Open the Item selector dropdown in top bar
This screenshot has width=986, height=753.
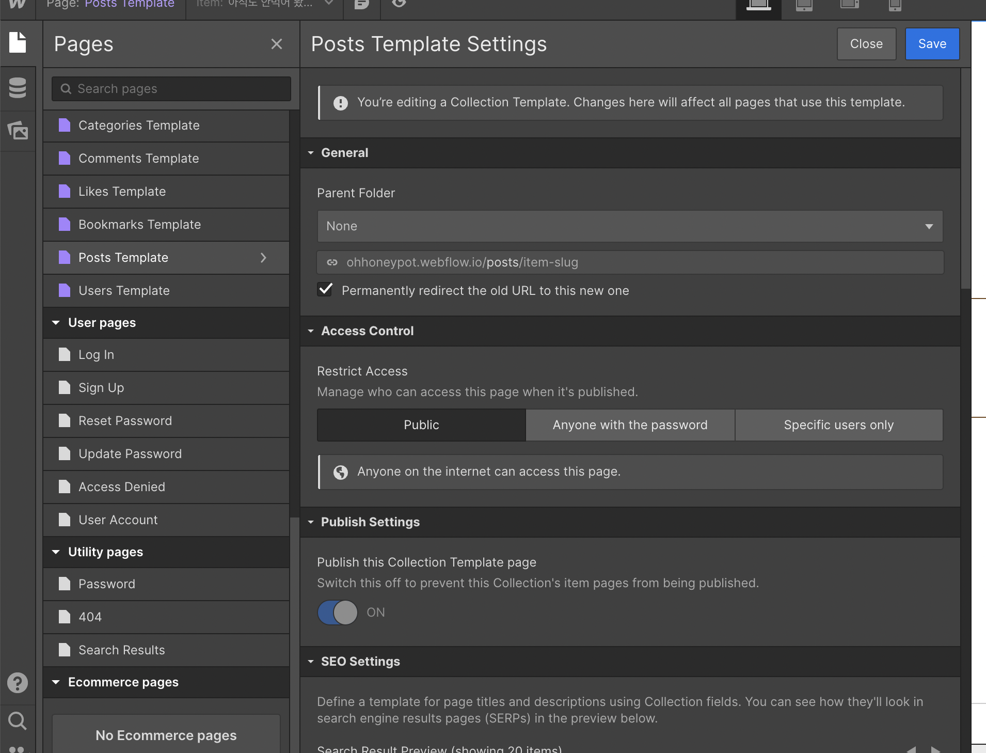pyautogui.click(x=264, y=4)
